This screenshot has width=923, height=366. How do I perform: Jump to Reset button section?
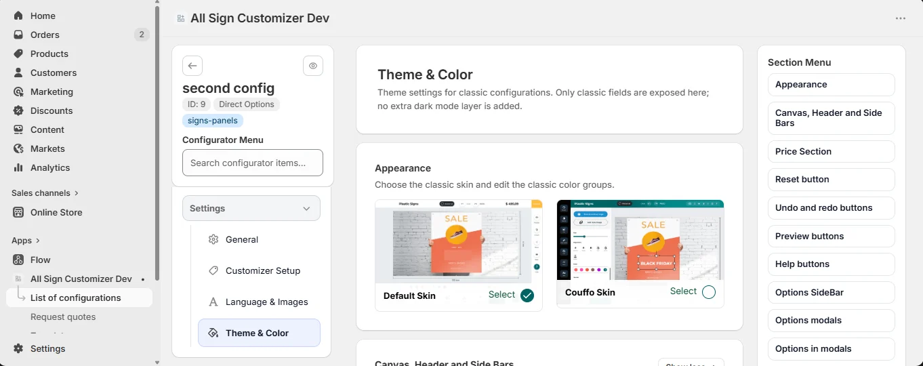pos(831,180)
